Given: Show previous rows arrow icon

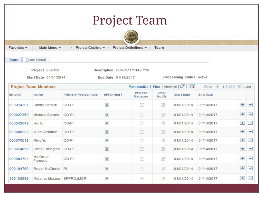Looking at the screenshot, I should [x=217, y=86].
